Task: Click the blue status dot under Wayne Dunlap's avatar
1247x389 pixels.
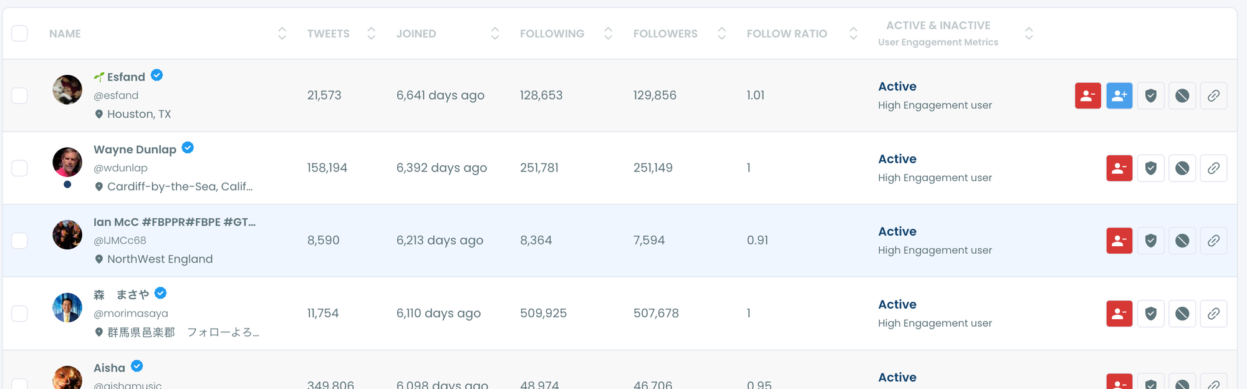Action: tap(67, 185)
